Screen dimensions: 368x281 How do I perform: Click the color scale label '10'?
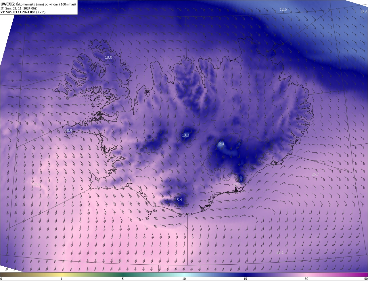[184, 279]
